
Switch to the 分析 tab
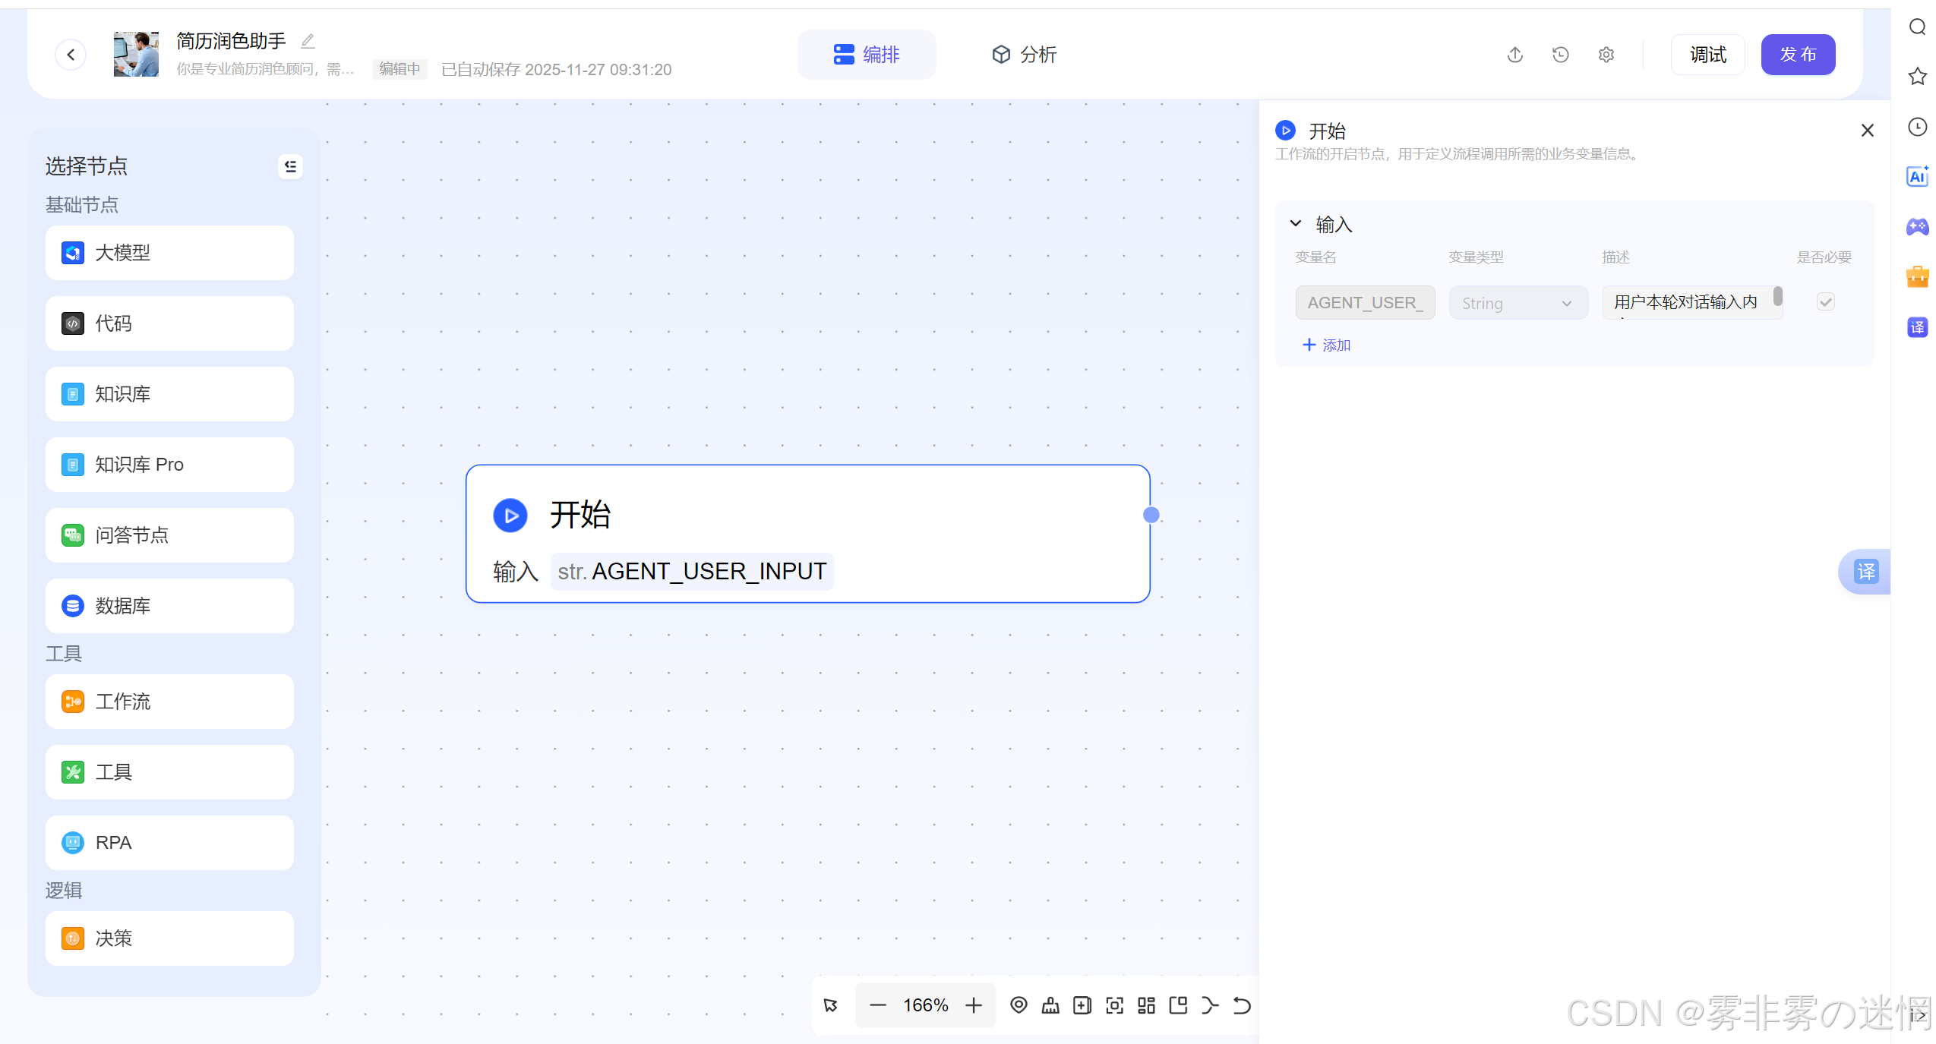coord(1023,55)
